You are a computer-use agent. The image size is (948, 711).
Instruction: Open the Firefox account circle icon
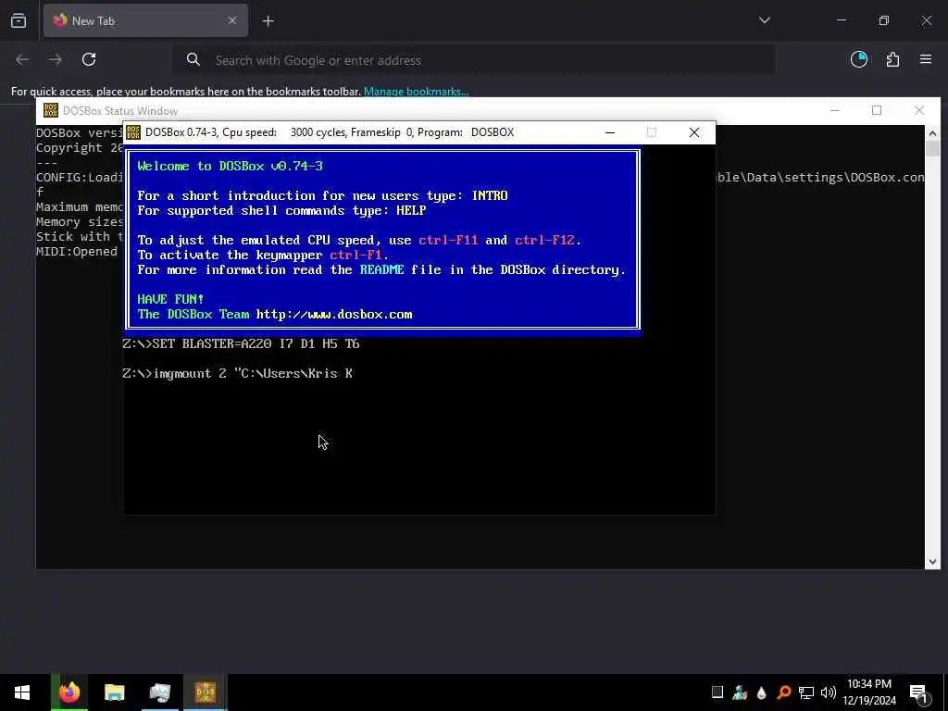(x=859, y=59)
